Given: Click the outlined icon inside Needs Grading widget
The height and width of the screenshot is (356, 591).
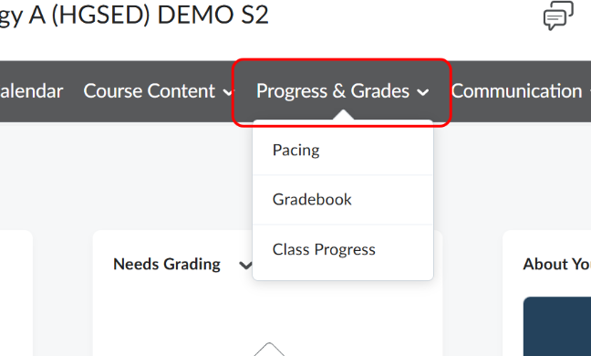Looking at the screenshot, I should tap(269, 350).
